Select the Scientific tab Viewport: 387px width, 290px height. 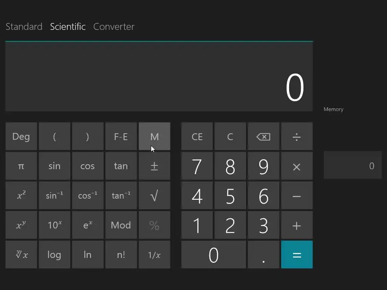(68, 27)
